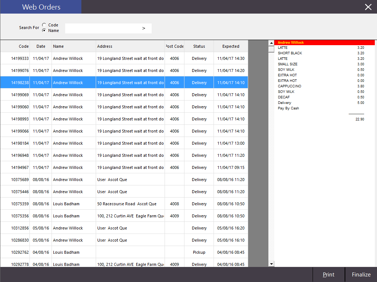Click expected time 11/04/17 14:20
Screen dimensions: 377x282
[231, 70]
